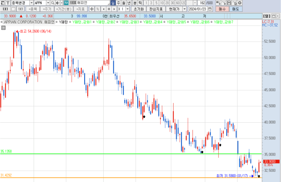Select the 일 (daily) period tab
Image resolution: width=281 pixels, height=182 pixels.
pyautogui.click(x=113, y=3)
